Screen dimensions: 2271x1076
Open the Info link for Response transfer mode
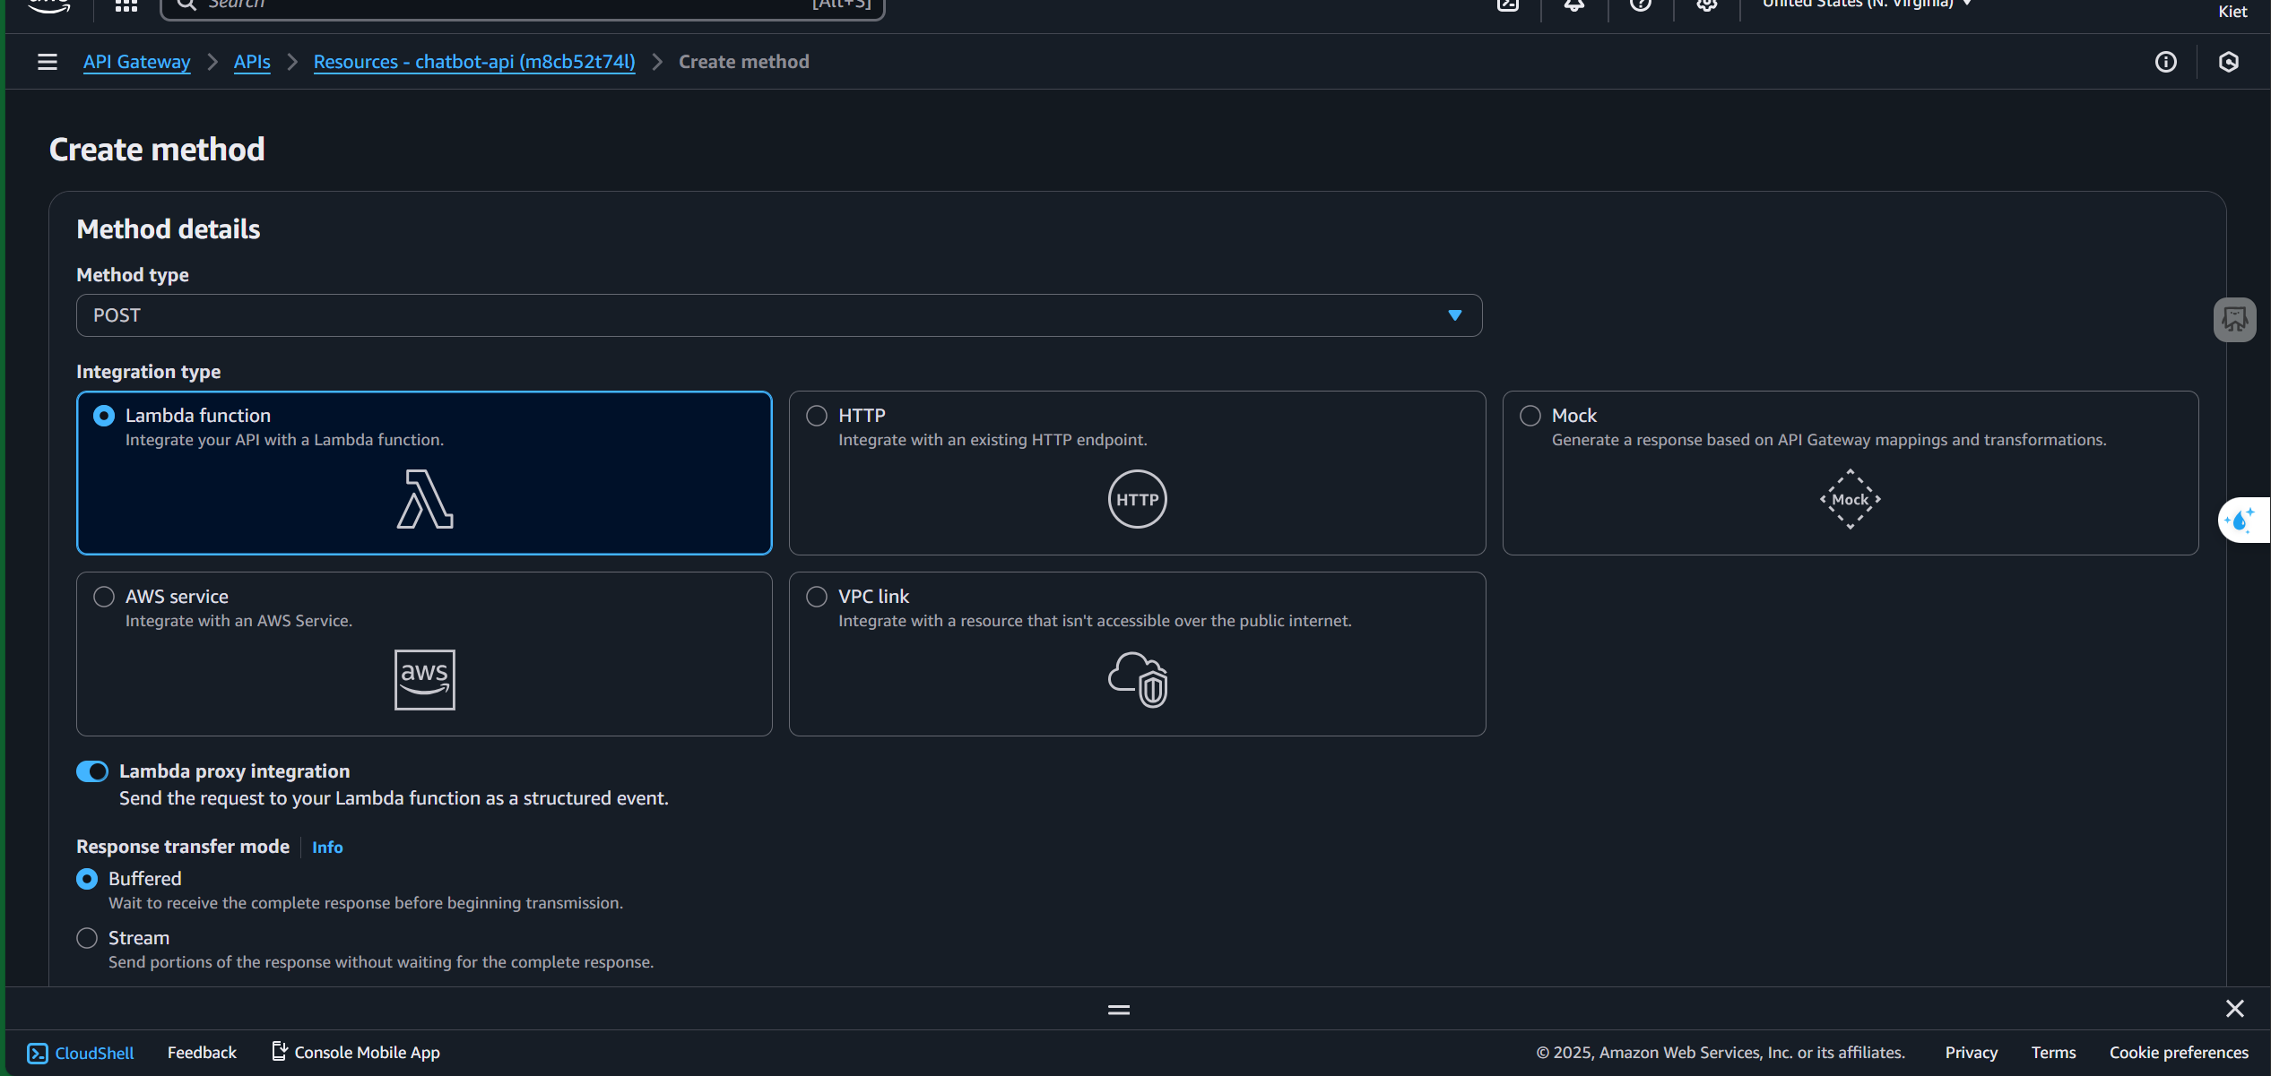(x=327, y=848)
